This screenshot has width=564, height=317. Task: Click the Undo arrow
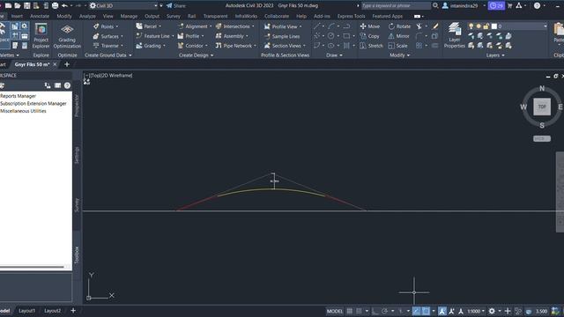[64, 6]
